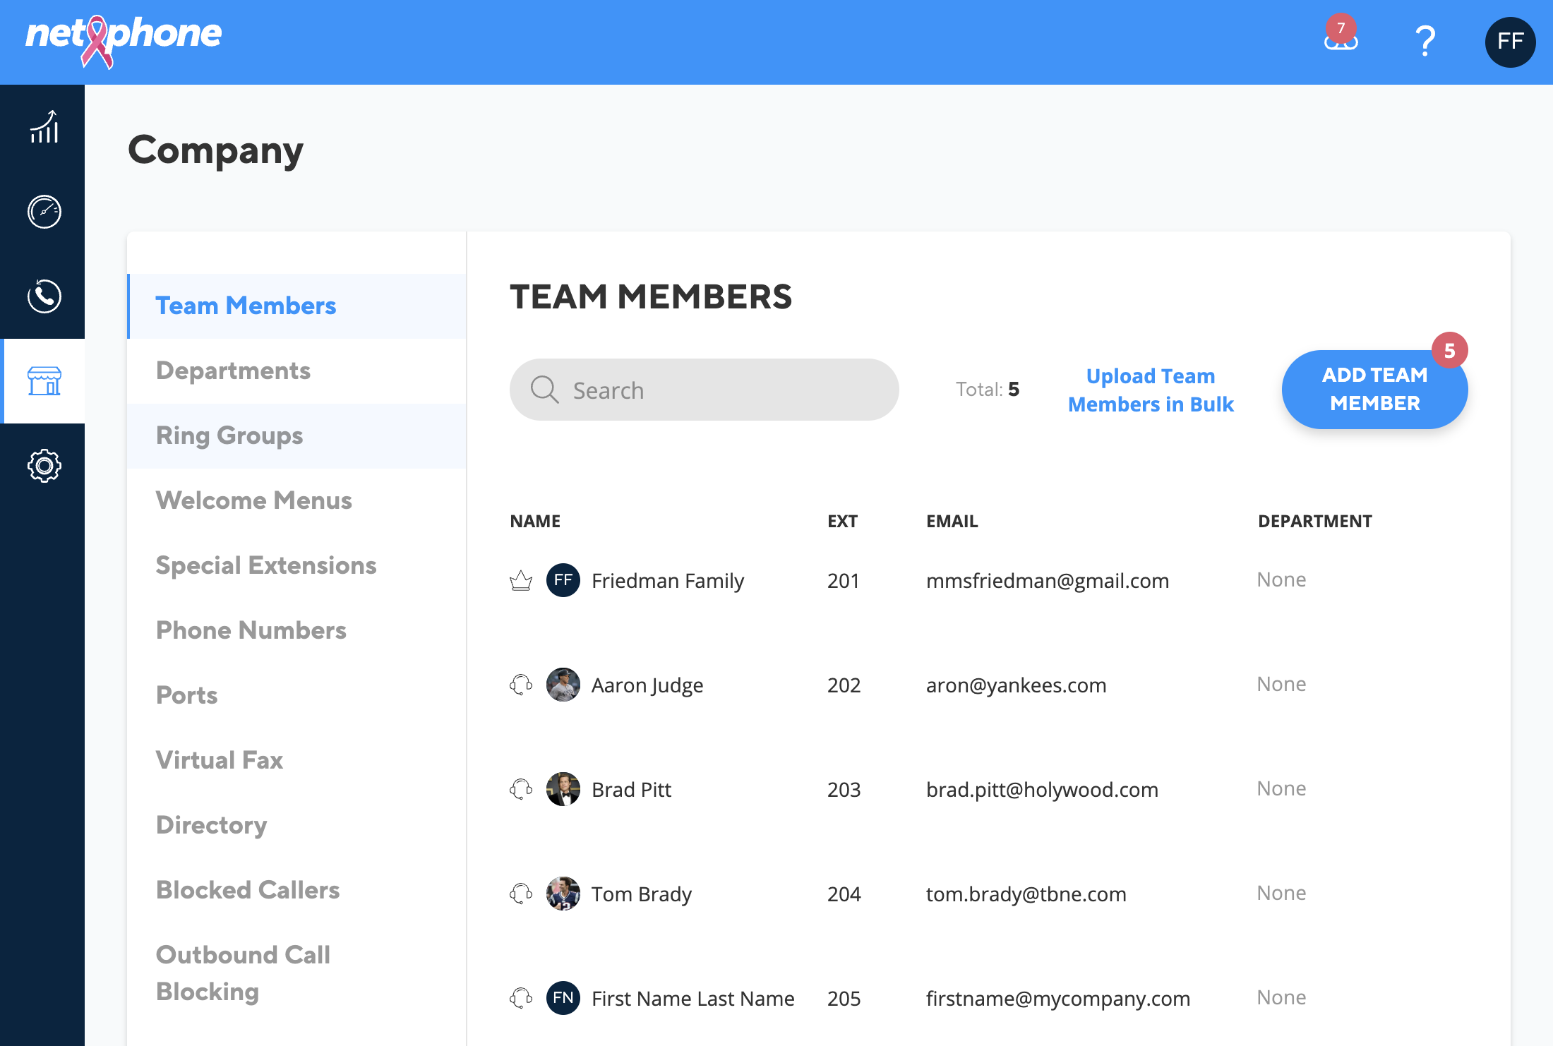Go to Special Extensions
Image resolution: width=1553 pixels, height=1046 pixels.
pyautogui.click(x=296, y=565)
